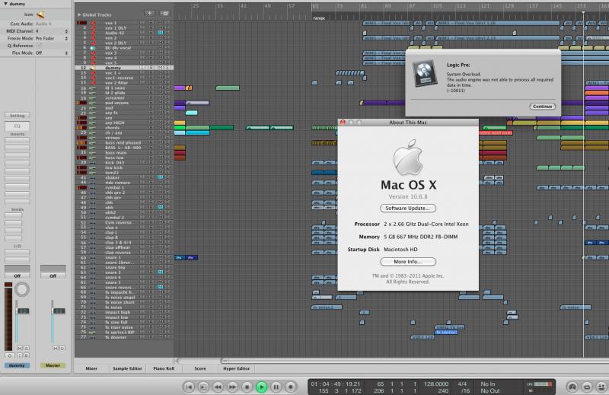Click the Software Update button

(x=408, y=209)
